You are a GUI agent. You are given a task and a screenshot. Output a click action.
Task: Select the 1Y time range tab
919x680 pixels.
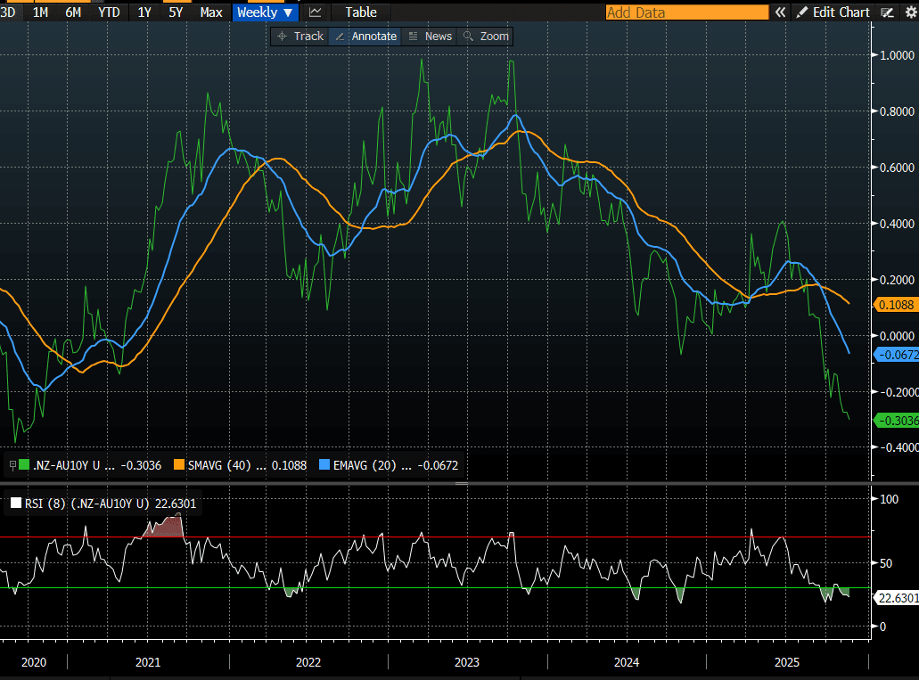144,12
